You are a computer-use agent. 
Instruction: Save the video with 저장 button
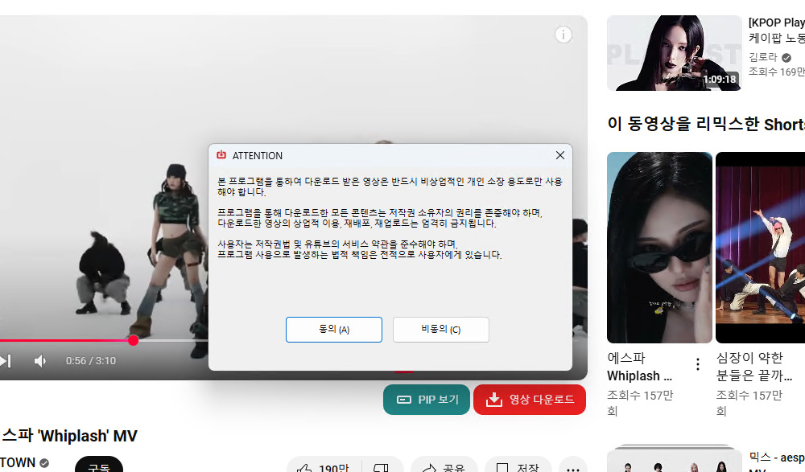click(518, 467)
